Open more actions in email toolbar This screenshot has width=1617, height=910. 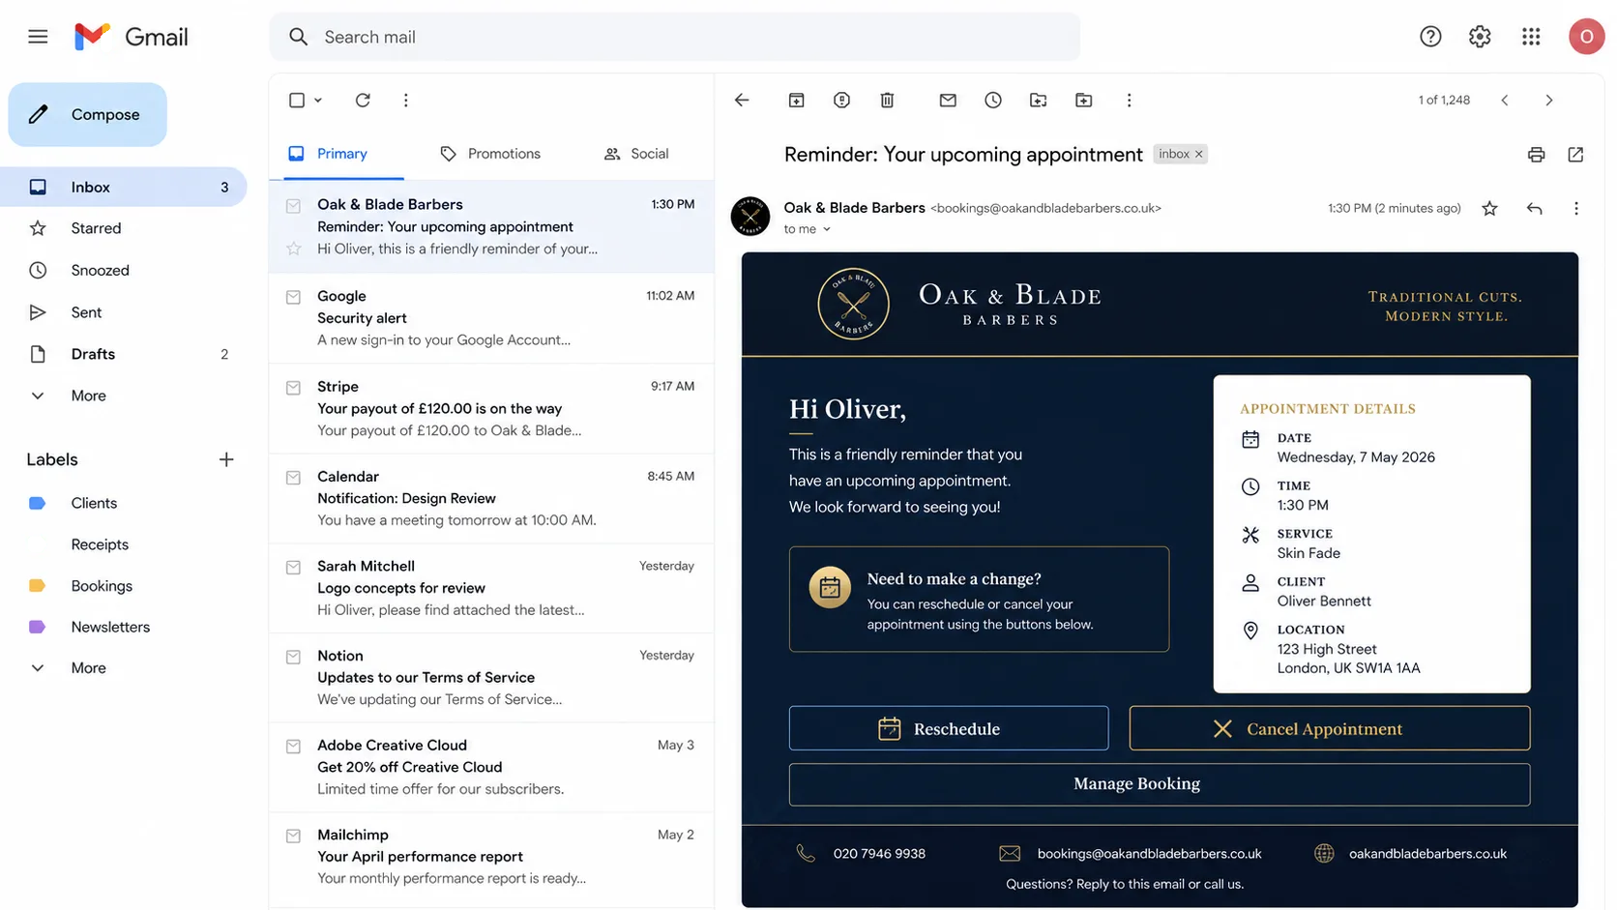pyautogui.click(x=1129, y=100)
